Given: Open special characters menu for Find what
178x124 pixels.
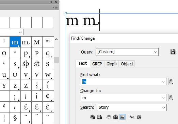Looking at the screenshot, I should click(x=171, y=82).
